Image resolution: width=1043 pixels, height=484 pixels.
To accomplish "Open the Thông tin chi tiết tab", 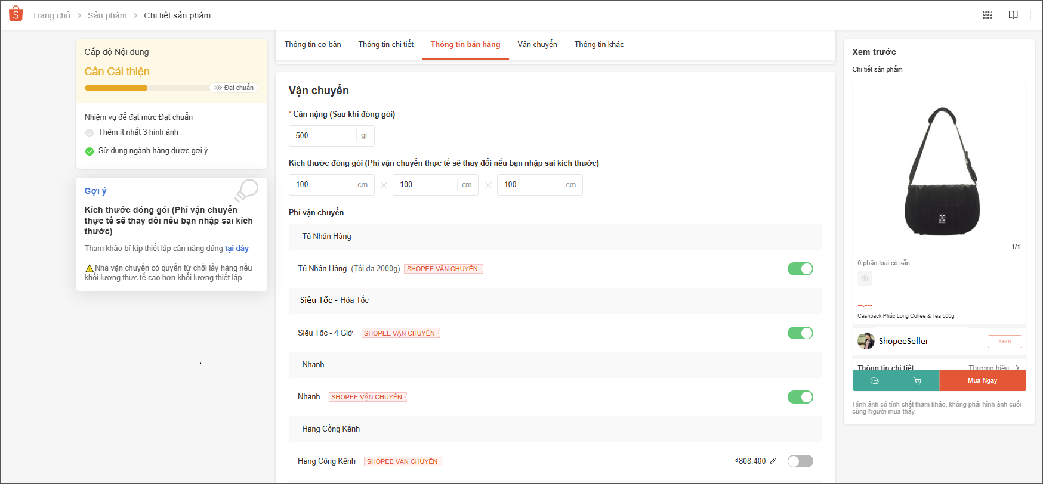I will coord(385,45).
